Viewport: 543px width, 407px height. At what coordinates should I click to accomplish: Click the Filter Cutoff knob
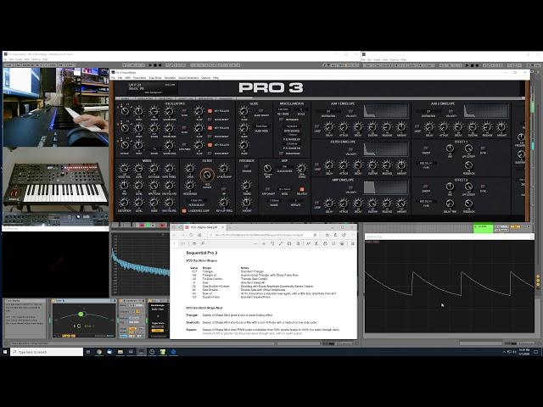207,175
